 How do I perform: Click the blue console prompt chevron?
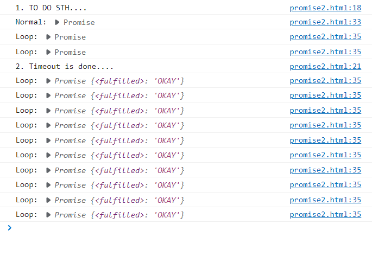point(9,228)
